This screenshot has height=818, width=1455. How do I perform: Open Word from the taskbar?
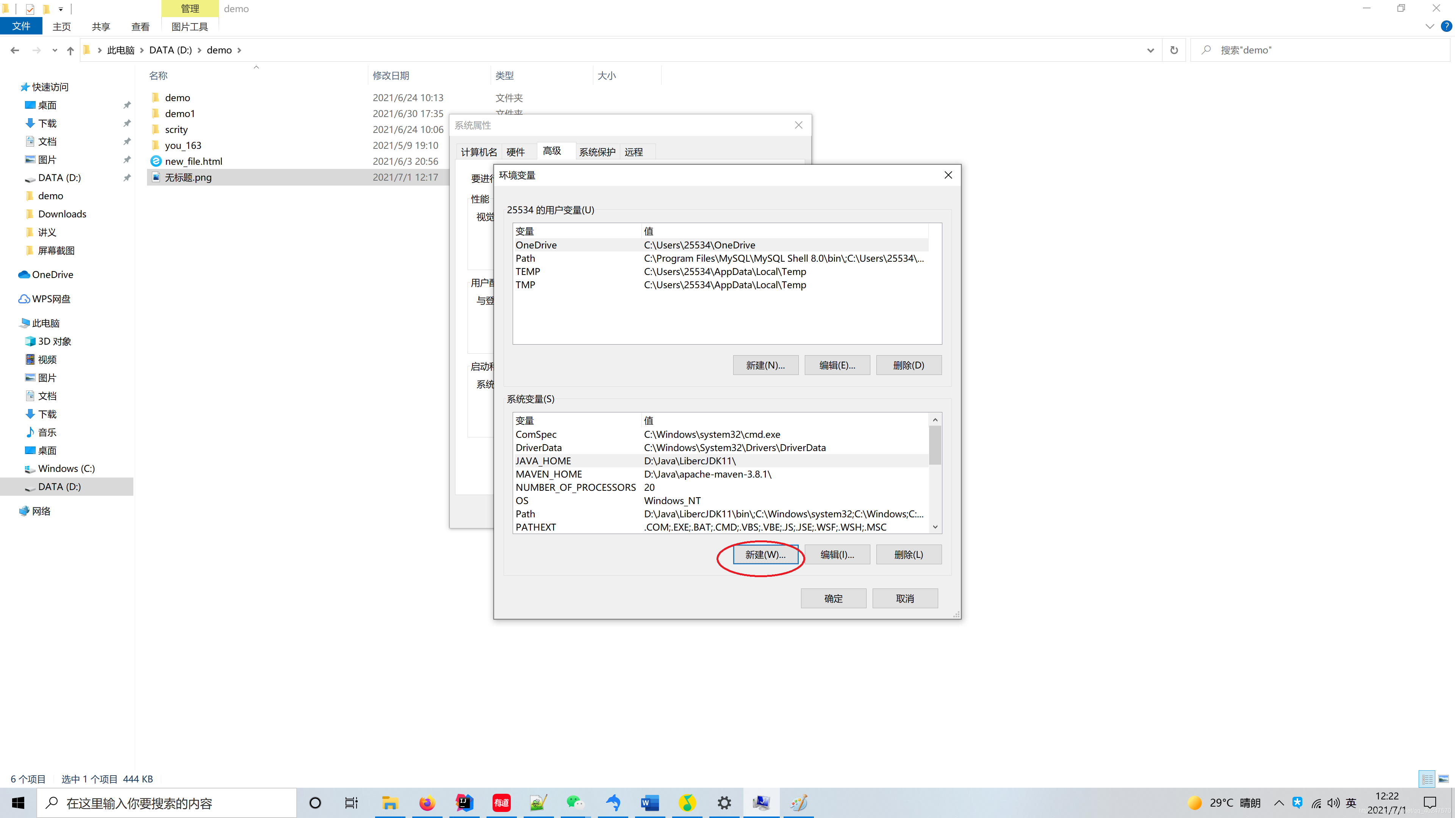(649, 803)
